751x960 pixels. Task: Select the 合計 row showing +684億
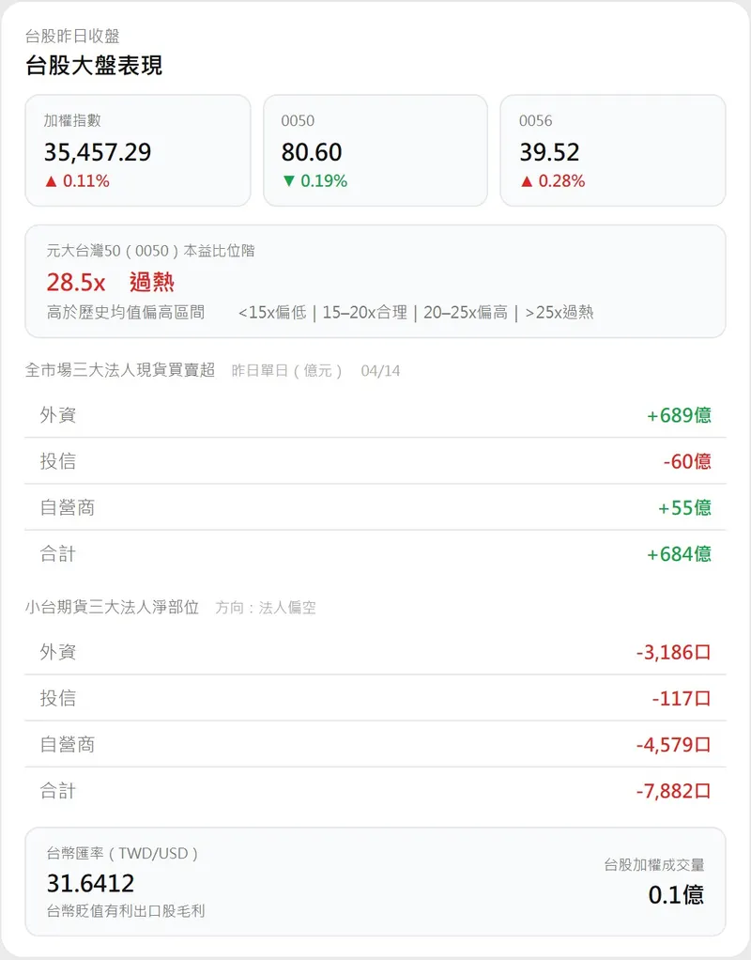375,554
